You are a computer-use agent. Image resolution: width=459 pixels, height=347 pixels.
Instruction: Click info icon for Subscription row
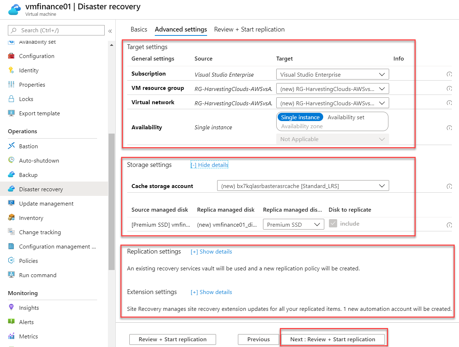coord(449,74)
